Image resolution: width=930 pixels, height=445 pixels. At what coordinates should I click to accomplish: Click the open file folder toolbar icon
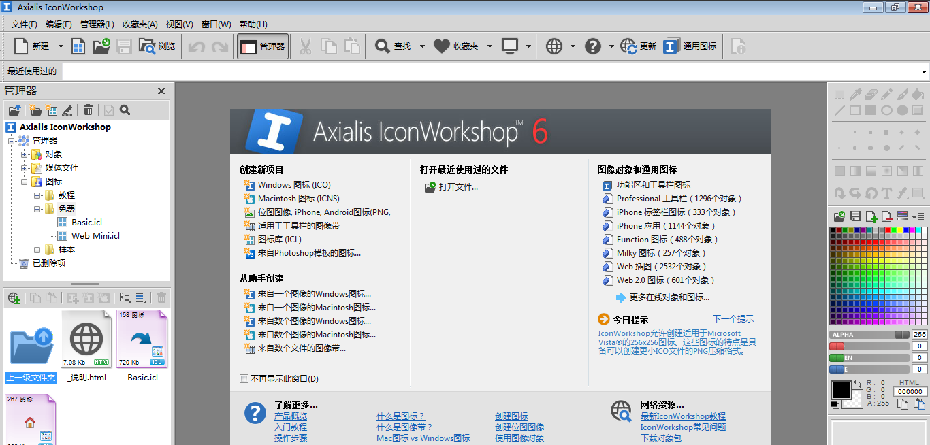101,46
